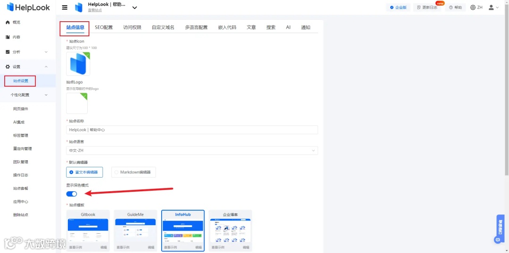Viewport: 509px width, 253px height.
Task: Open 应用中心 in the sidebar
Action: click(x=21, y=202)
